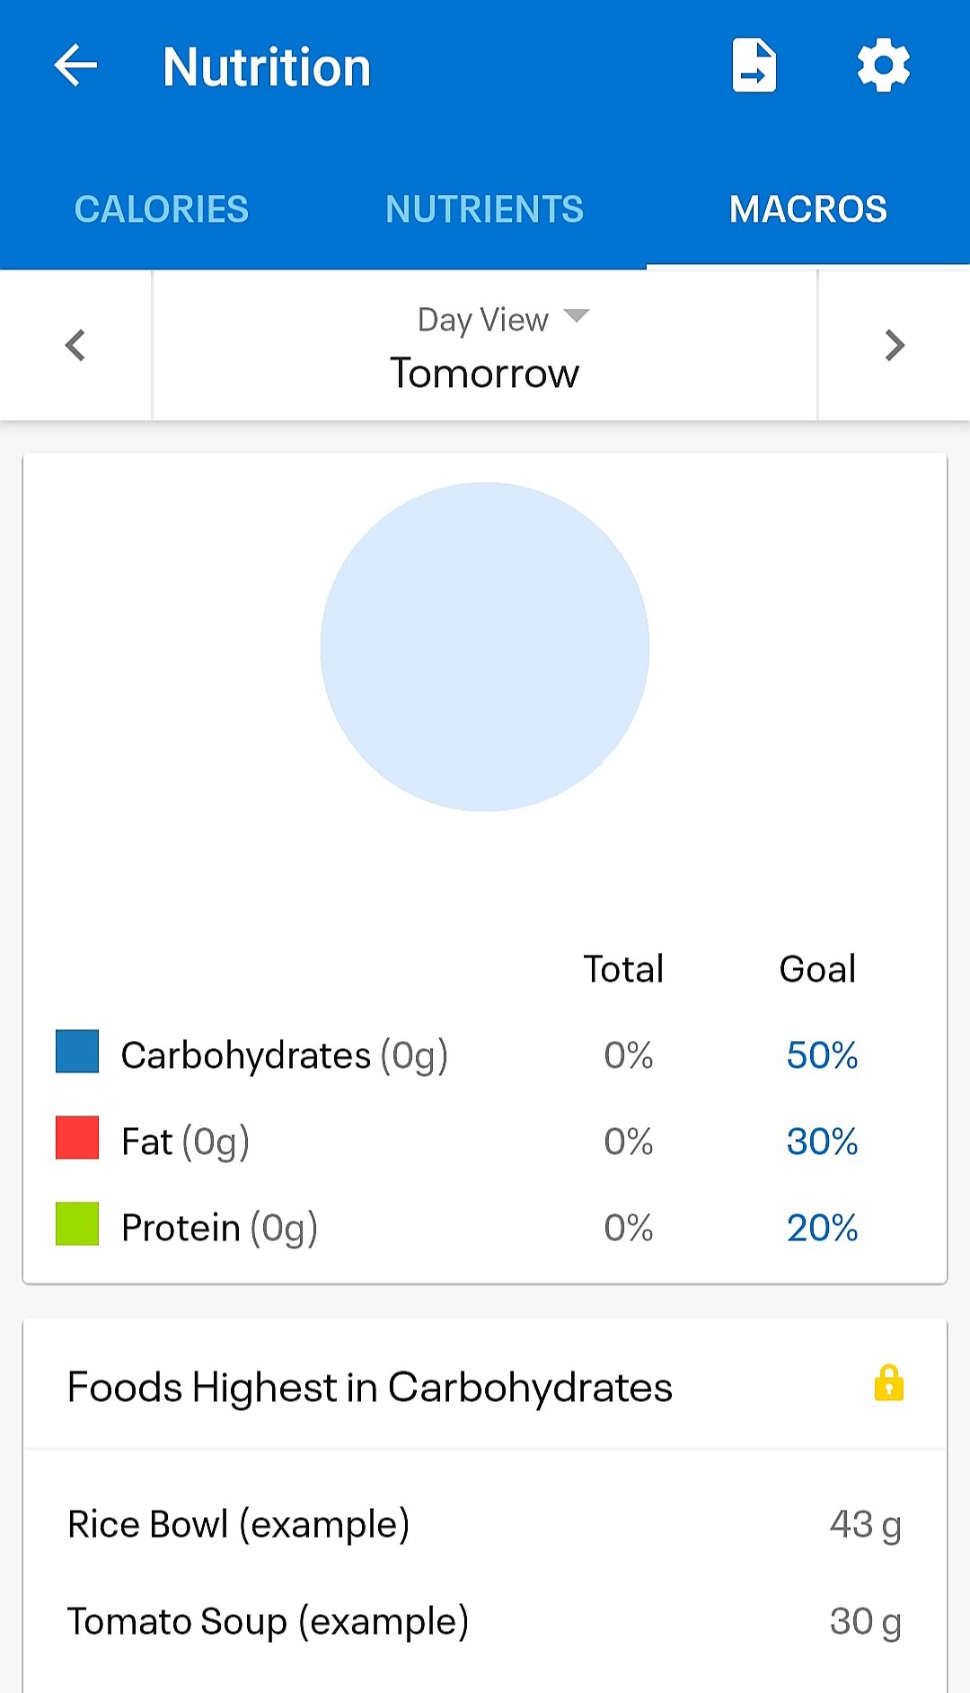Edit the 50% carbohydrates goal
Image resolution: width=970 pixels, height=1693 pixels.
point(822,1055)
